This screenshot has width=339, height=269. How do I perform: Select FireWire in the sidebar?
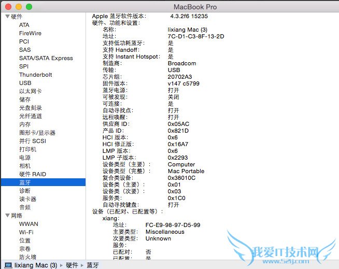(30, 33)
